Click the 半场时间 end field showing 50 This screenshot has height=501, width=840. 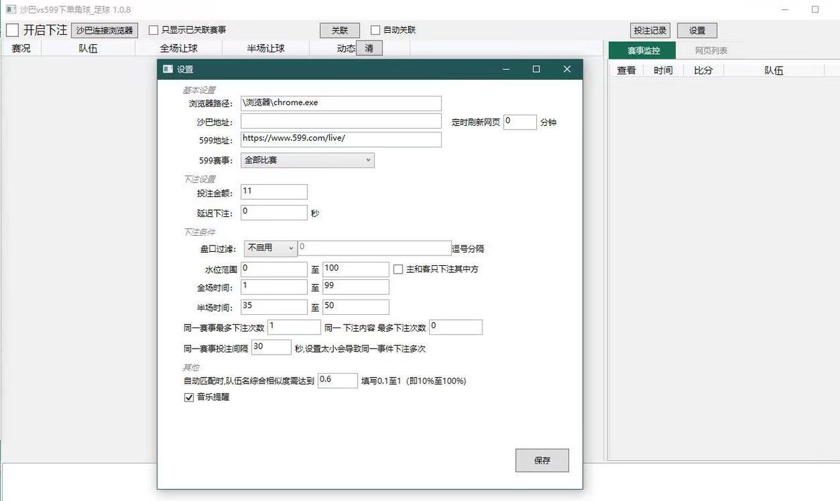(x=356, y=306)
